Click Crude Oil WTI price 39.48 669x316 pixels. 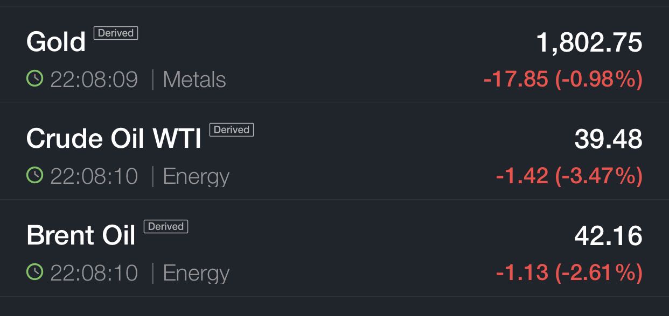pos(608,139)
